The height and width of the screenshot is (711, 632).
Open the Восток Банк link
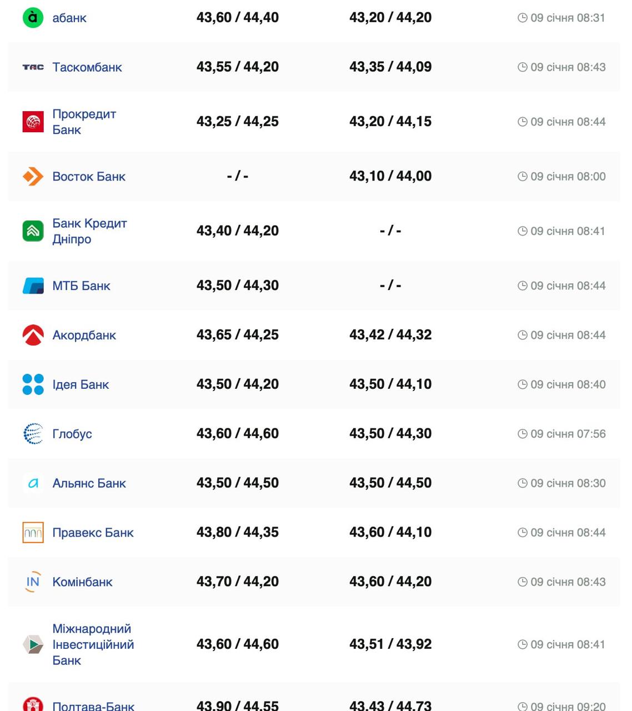tap(89, 177)
